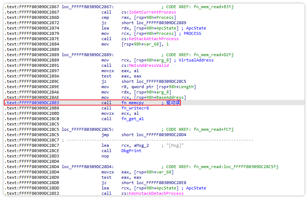Open the MmIsAddressValid import reference
The height and width of the screenshot is (199, 308).
pos(148,65)
